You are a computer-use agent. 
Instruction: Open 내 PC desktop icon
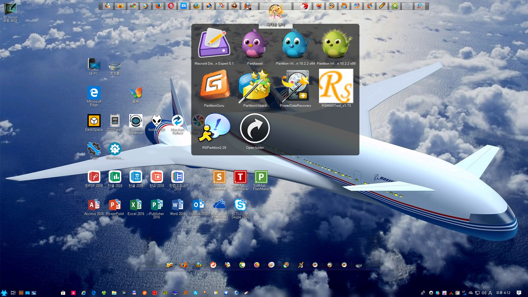(94, 67)
